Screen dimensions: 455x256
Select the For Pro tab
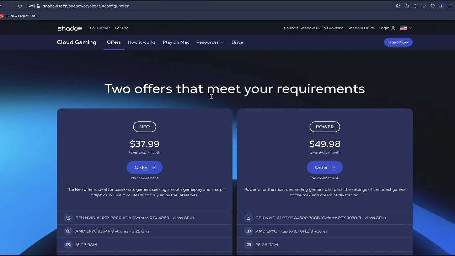point(122,28)
